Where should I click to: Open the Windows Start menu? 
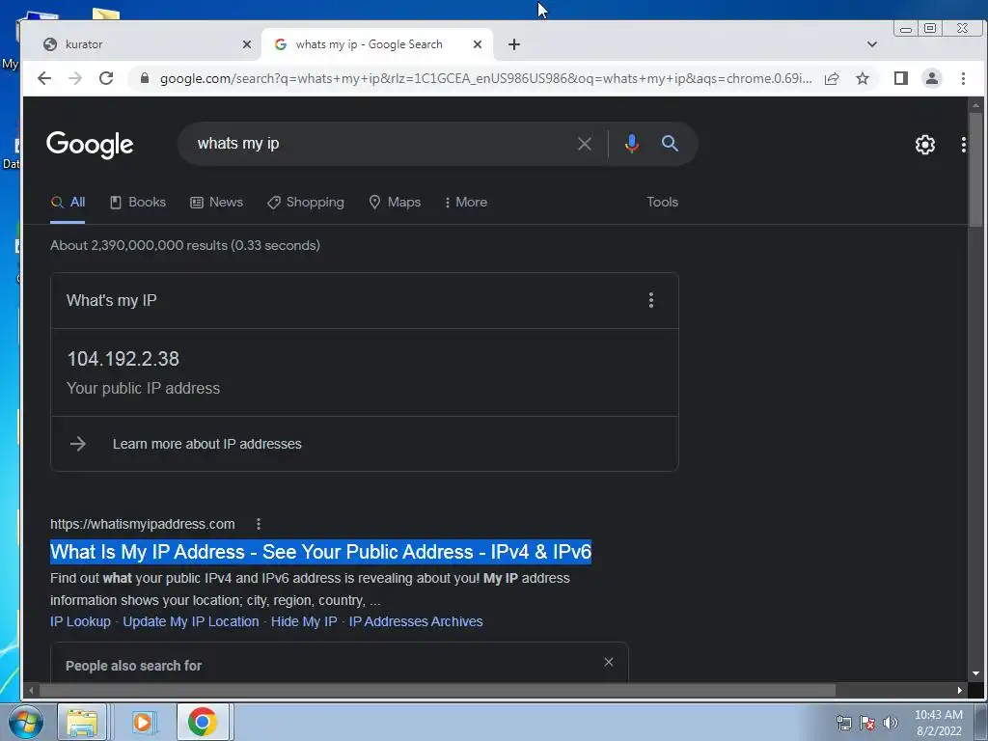26,722
